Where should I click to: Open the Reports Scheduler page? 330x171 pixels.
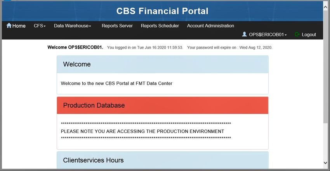(160, 26)
